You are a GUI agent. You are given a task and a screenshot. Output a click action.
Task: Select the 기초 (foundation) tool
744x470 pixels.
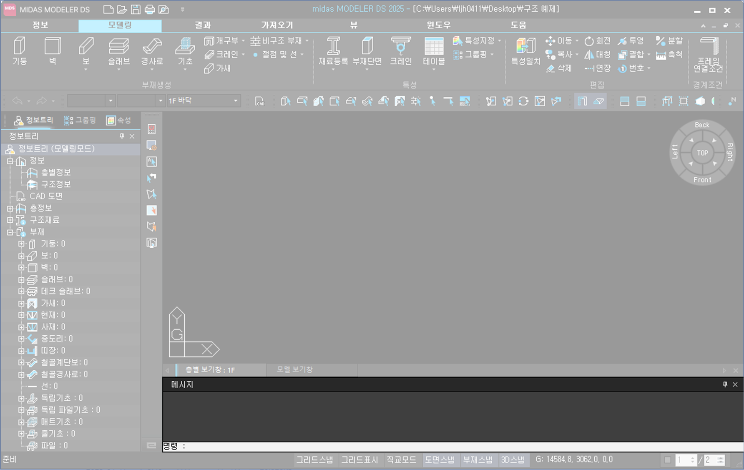coord(185,52)
